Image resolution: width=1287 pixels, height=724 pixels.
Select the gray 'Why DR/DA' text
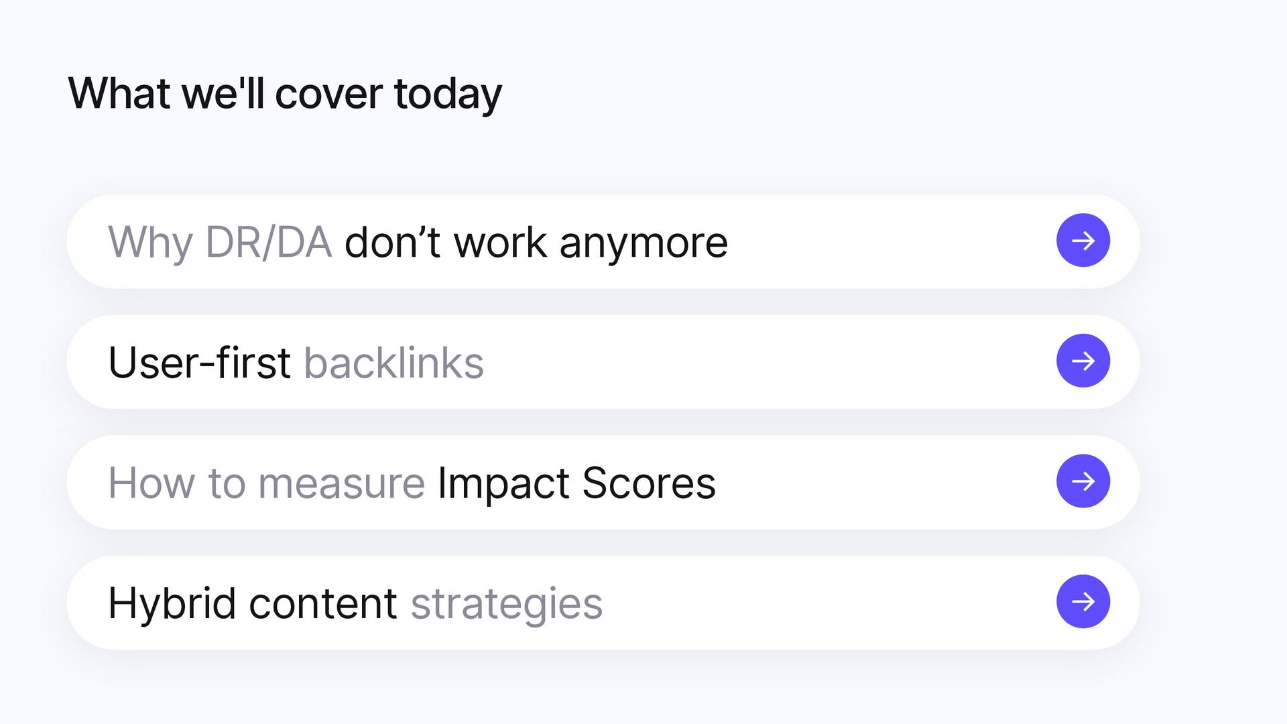click(x=220, y=242)
